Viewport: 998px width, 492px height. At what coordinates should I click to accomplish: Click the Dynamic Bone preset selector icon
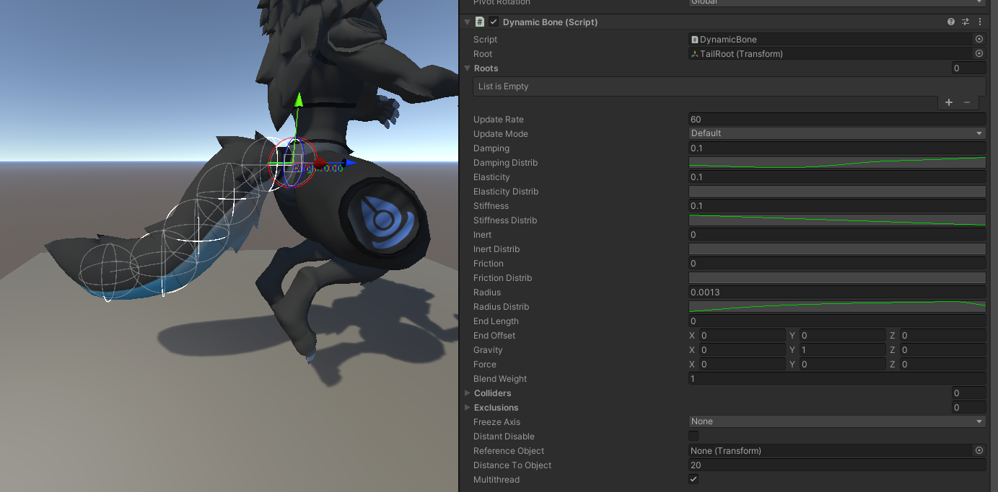pyautogui.click(x=966, y=22)
